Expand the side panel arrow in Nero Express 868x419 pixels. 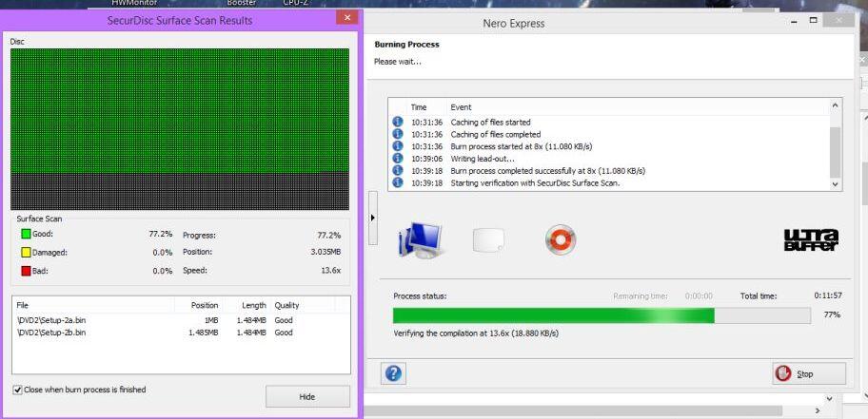point(372,218)
